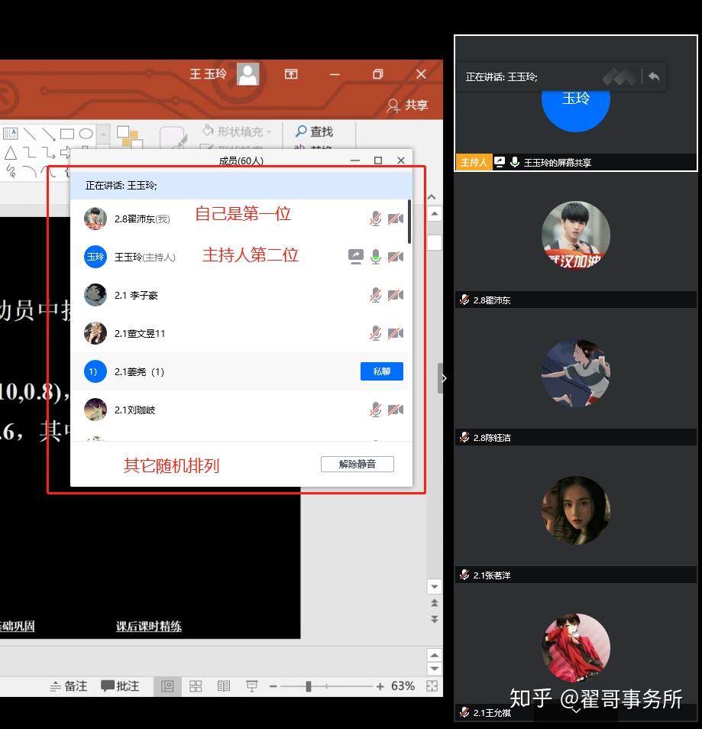Open slide show view from status bar
The width and height of the screenshot is (702, 729).
click(251, 685)
